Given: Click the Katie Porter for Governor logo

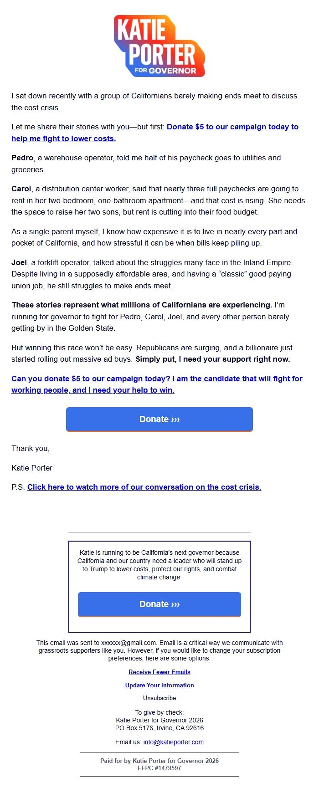Looking at the screenshot, I should coord(159,46).
